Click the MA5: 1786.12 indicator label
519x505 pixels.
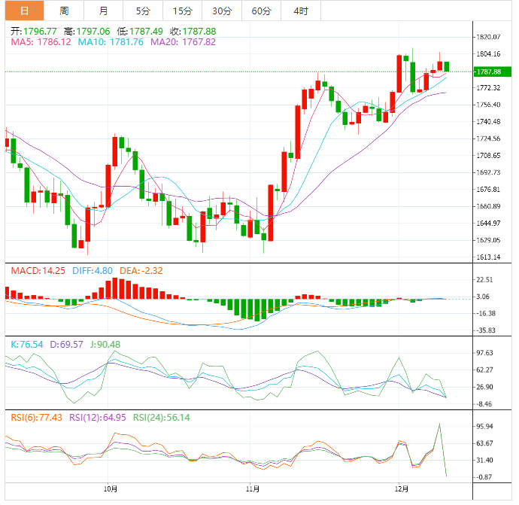tap(41, 42)
